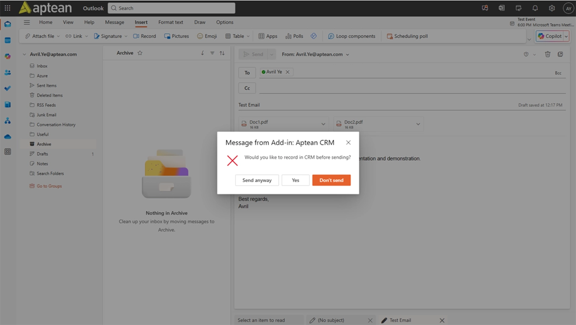The width and height of the screenshot is (576, 325).
Task: Show More apps via the grid icon
Action: coord(8,152)
